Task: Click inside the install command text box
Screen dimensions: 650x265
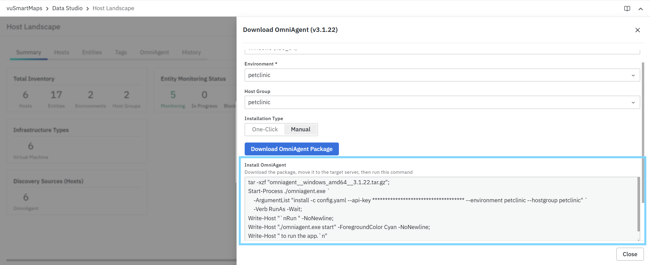Action: [441, 209]
